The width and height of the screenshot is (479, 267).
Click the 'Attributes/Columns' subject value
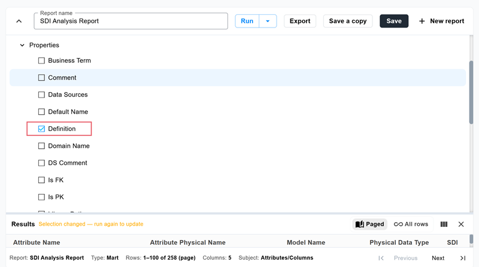pos(287,258)
